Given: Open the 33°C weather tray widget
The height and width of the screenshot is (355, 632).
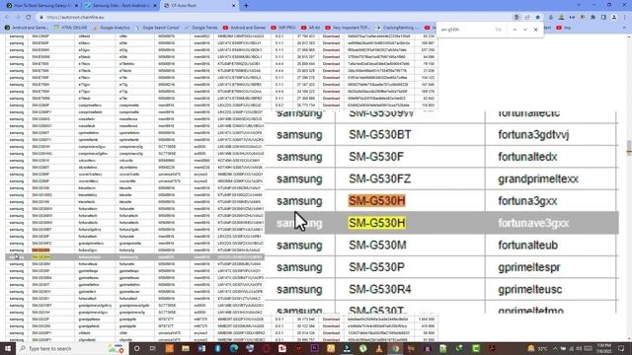Looking at the screenshot, I should [537, 348].
